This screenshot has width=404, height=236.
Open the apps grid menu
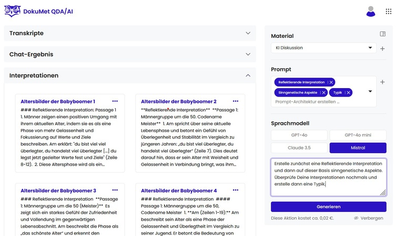click(x=389, y=12)
